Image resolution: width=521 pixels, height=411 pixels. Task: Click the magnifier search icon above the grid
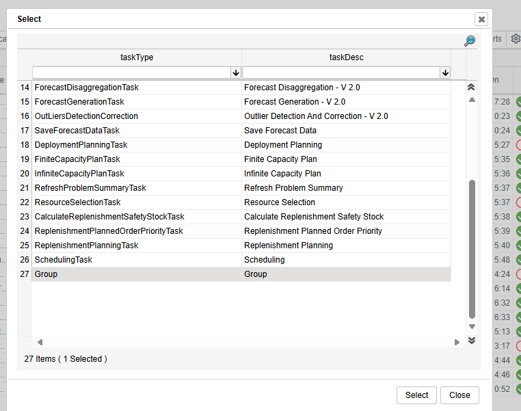click(x=470, y=41)
